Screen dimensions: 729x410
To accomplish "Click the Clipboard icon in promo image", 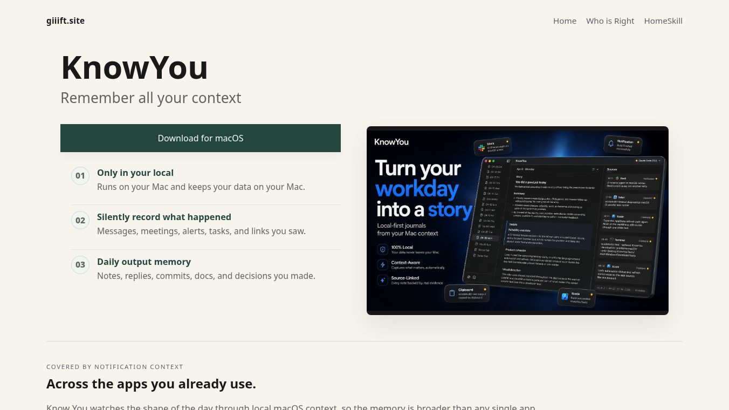I will pyautogui.click(x=452, y=293).
